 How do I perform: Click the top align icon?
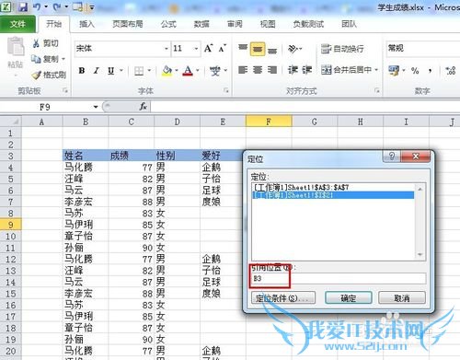[243, 48]
